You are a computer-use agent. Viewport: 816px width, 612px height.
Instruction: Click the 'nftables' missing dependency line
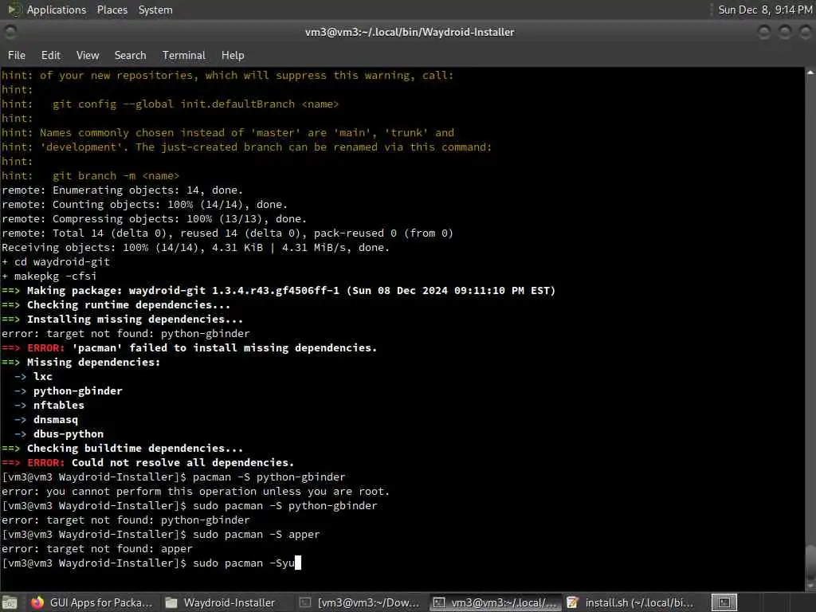tap(58, 405)
